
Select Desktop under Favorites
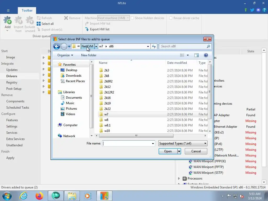tap(71, 70)
